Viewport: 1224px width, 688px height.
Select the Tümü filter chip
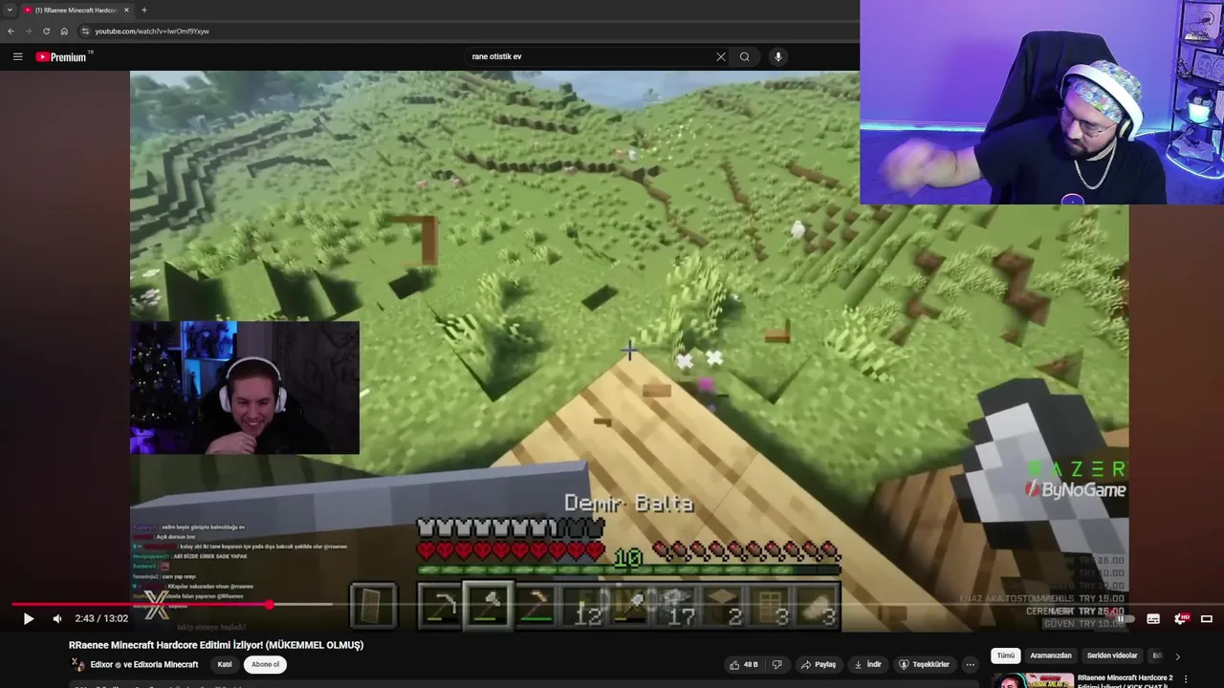point(1006,656)
